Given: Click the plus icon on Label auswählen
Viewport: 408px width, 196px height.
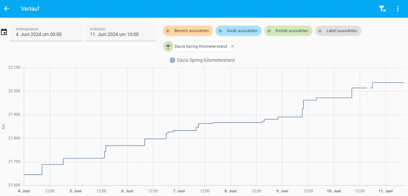Looking at the screenshot, I should click(x=320, y=31).
